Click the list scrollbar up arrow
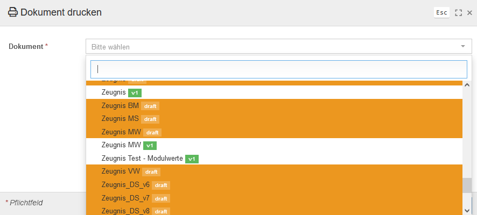The image size is (477, 215). pyautogui.click(x=467, y=85)
